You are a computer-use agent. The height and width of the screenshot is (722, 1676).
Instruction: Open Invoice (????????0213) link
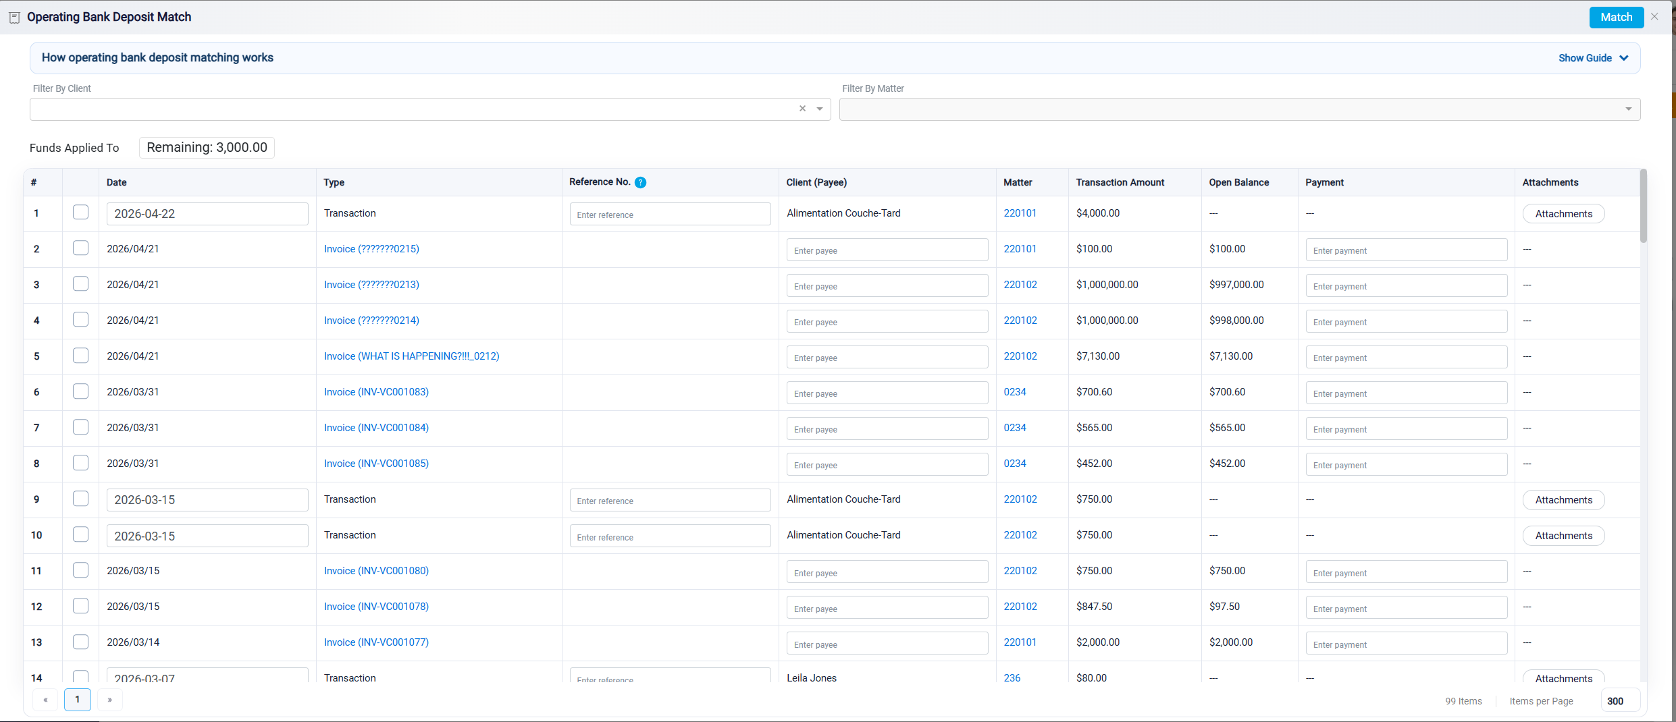click(371, 285)
